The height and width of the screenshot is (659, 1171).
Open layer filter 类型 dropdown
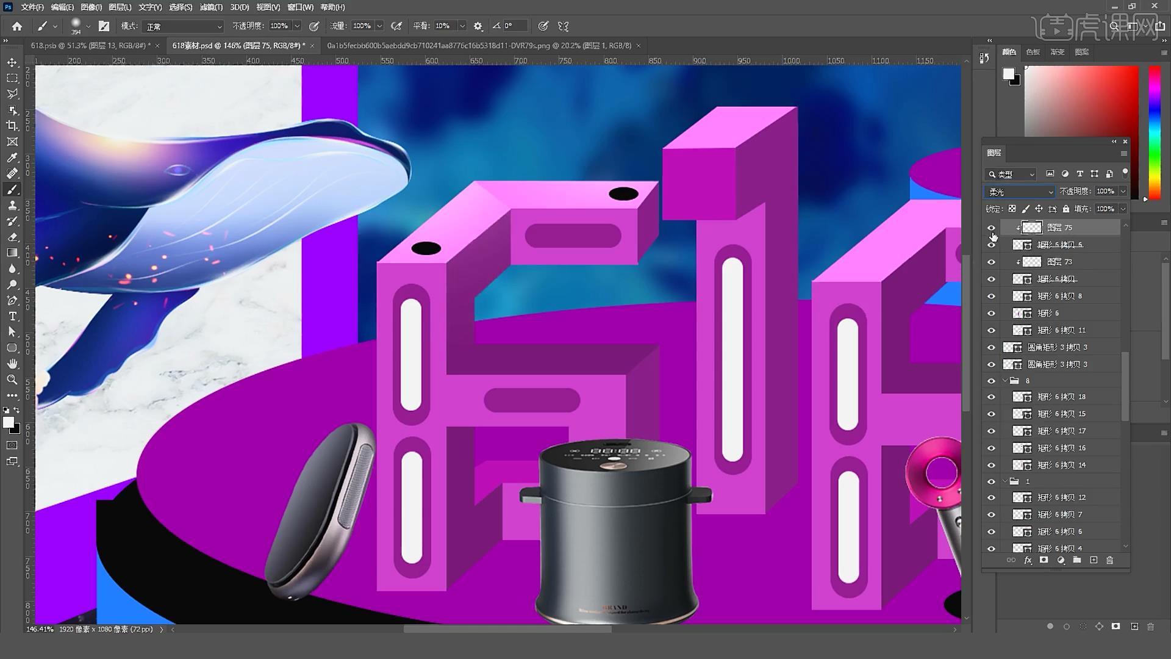point(1011,174)
